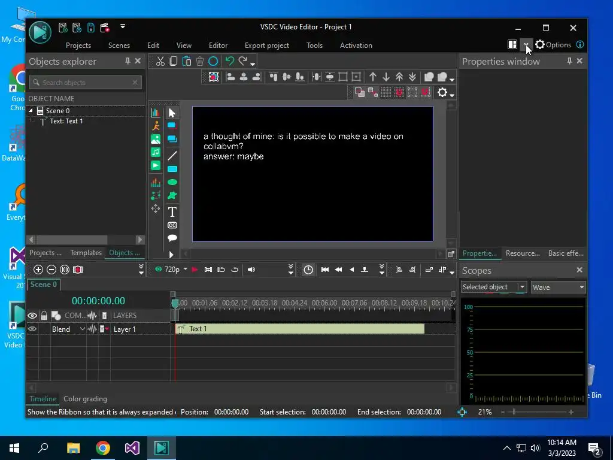Open the quick access toolbar customize arrow
The height and width of the screenshot is (460, 613).
click(x=122, y=26)
